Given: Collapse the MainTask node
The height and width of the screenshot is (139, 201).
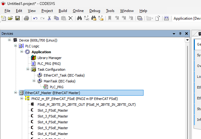Looking at the screenshot, I should point(34,81).
